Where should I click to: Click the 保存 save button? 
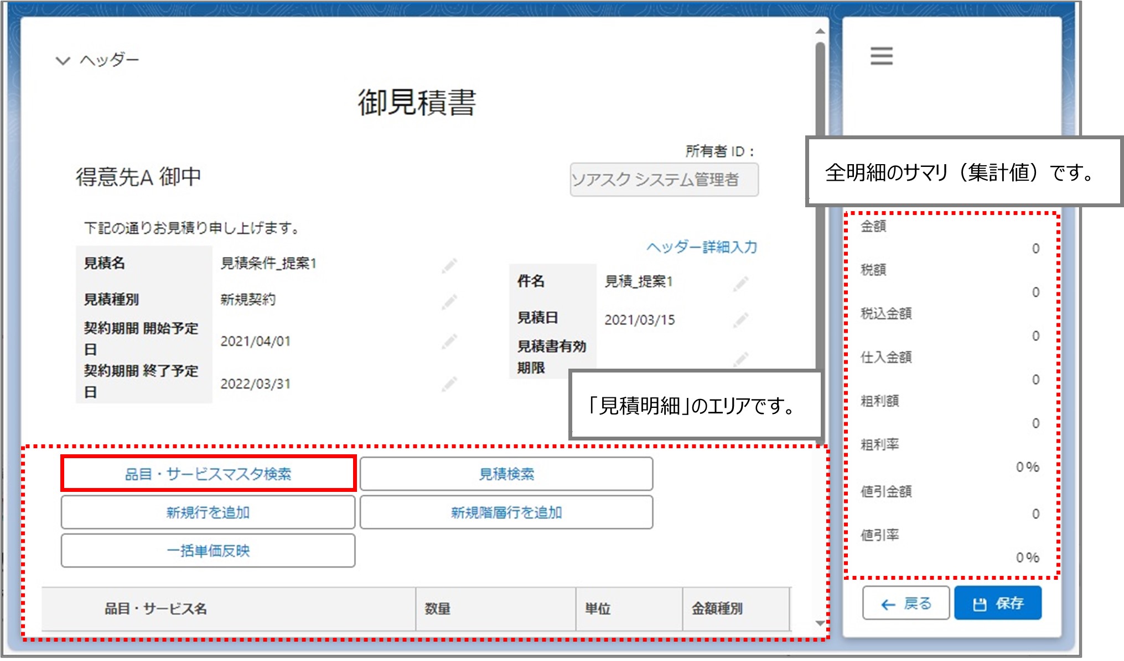tap(998, 603)
